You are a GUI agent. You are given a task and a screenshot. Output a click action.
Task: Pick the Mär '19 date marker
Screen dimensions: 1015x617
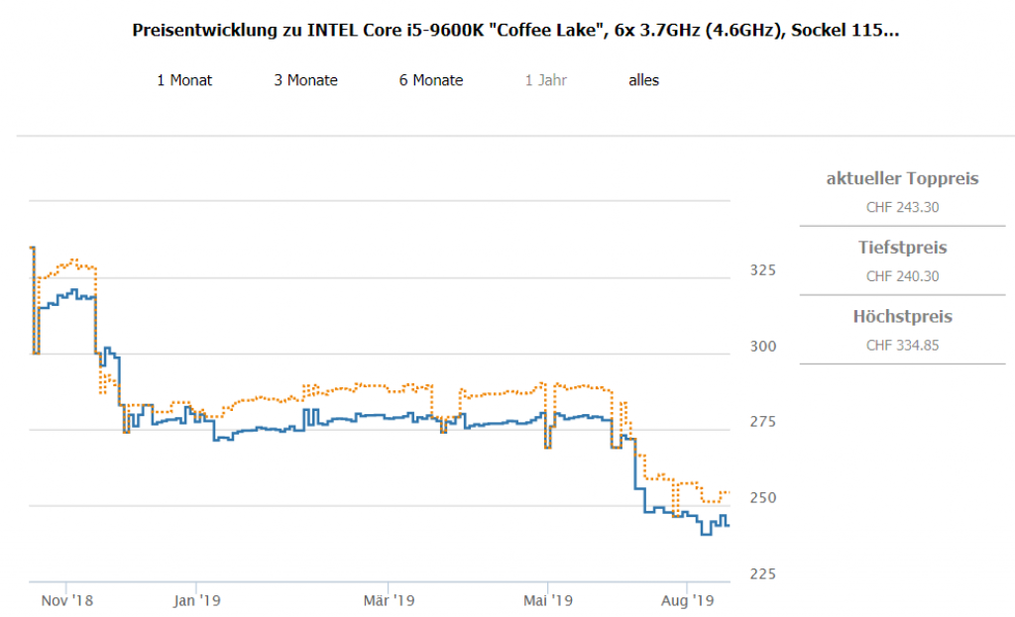pyautogui.click(x=389, y=600)
